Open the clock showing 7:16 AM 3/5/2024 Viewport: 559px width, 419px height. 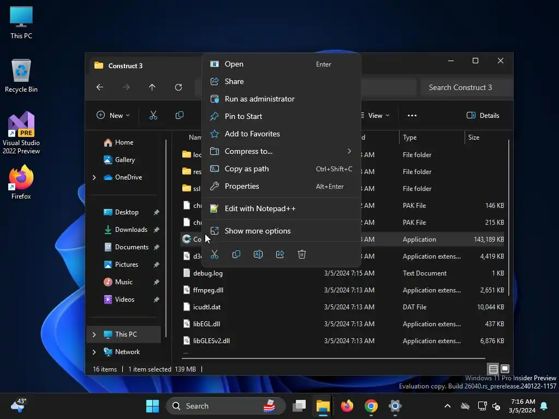pos(522,406)
